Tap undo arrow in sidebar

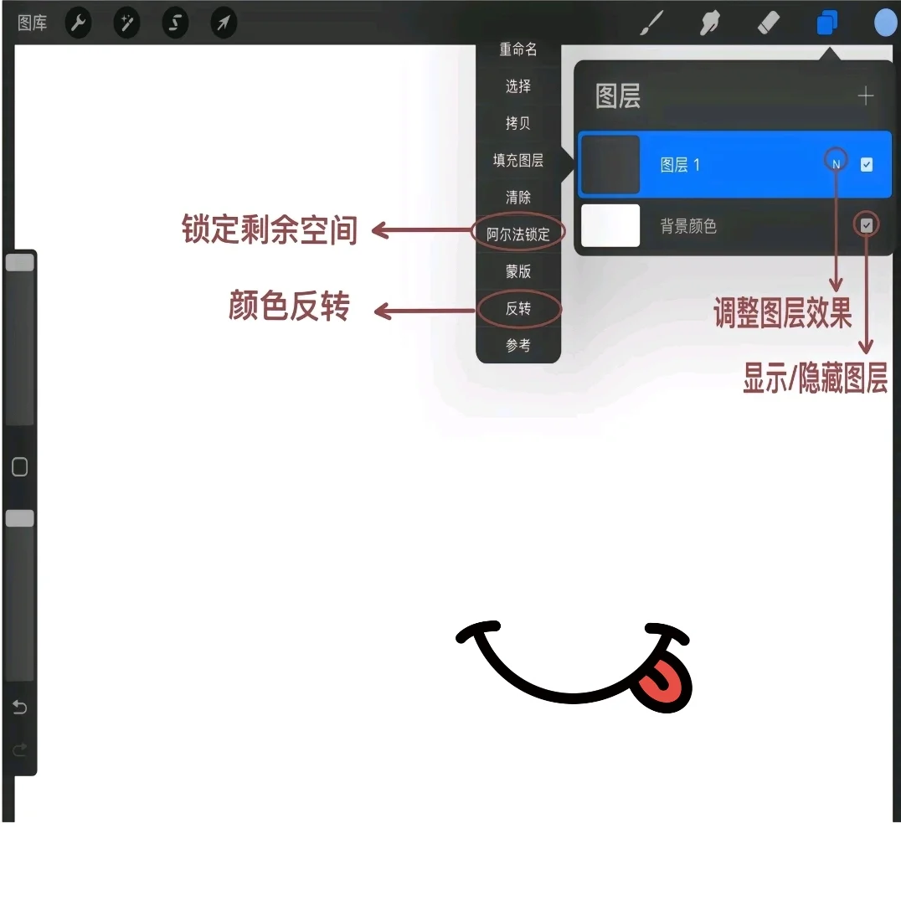[x=19, y=707]
